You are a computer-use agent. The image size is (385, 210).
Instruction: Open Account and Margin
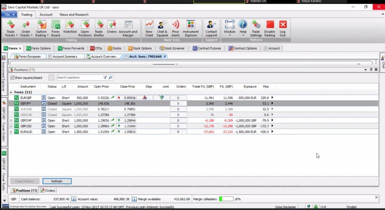click(128, 29)
